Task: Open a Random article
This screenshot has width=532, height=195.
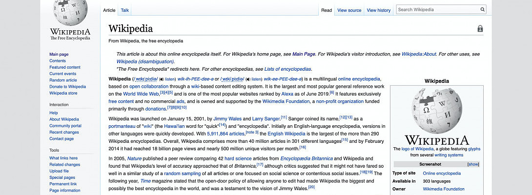Action: point(63,80)
